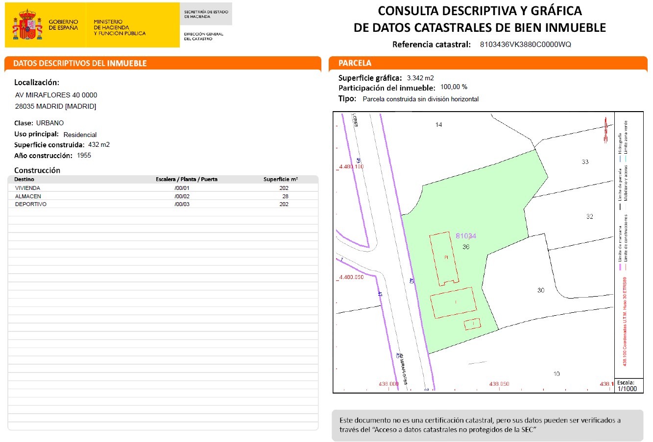Click the AV MIRAFLORES street label on the map
The width and height of the screenshot is (653, 442).
403,369
